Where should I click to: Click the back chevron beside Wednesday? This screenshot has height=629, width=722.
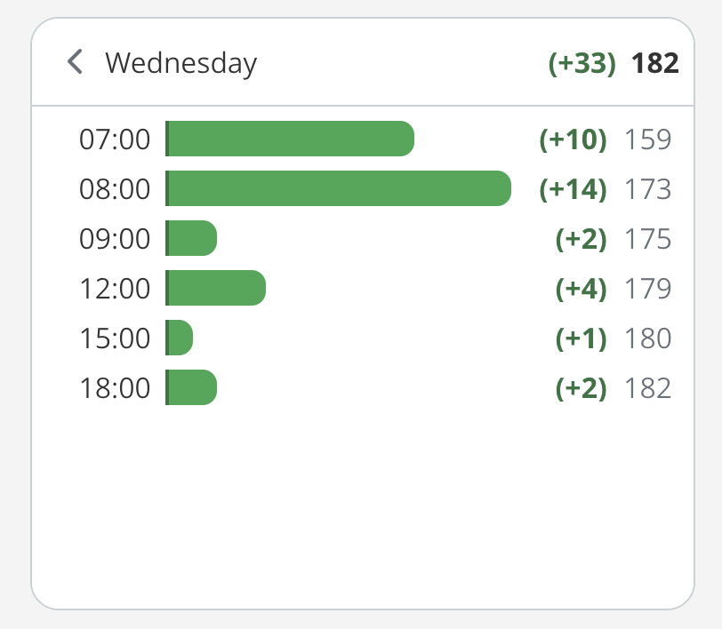pos(76,62)
